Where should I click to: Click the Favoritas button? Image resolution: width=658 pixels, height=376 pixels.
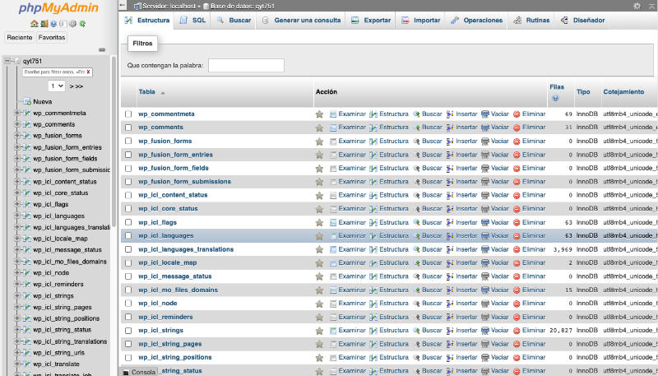(52, 38)
